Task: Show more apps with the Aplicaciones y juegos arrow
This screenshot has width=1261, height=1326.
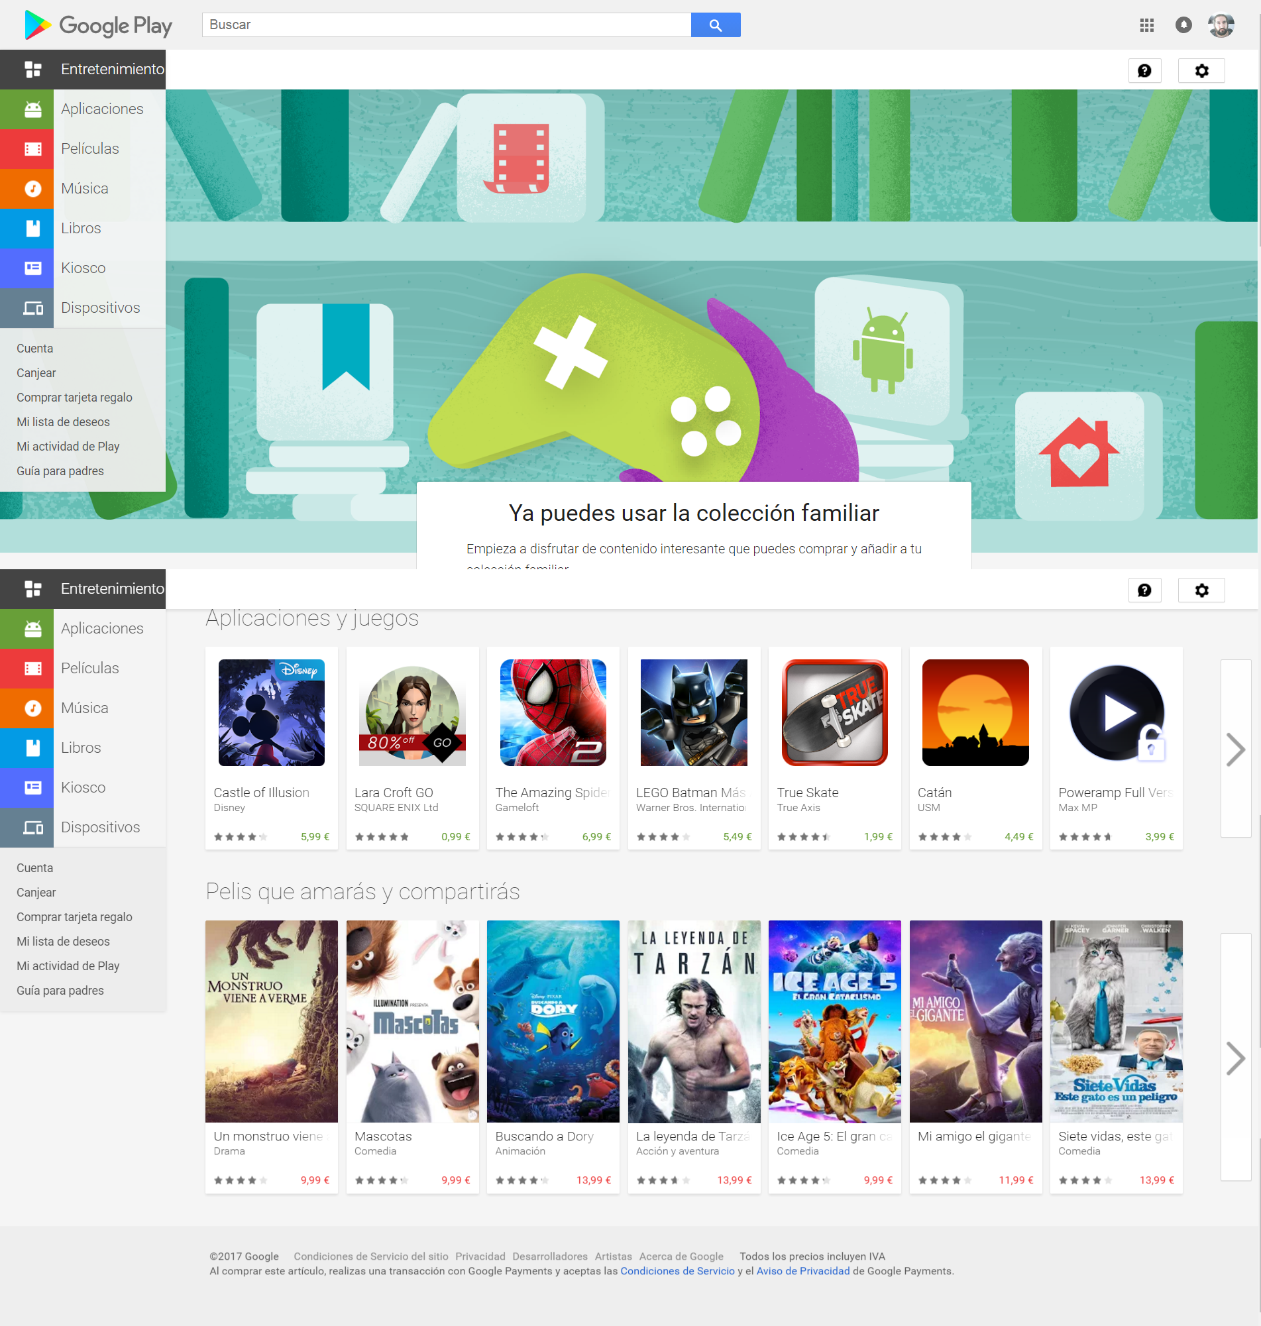Action: [x=1235, y=749]
